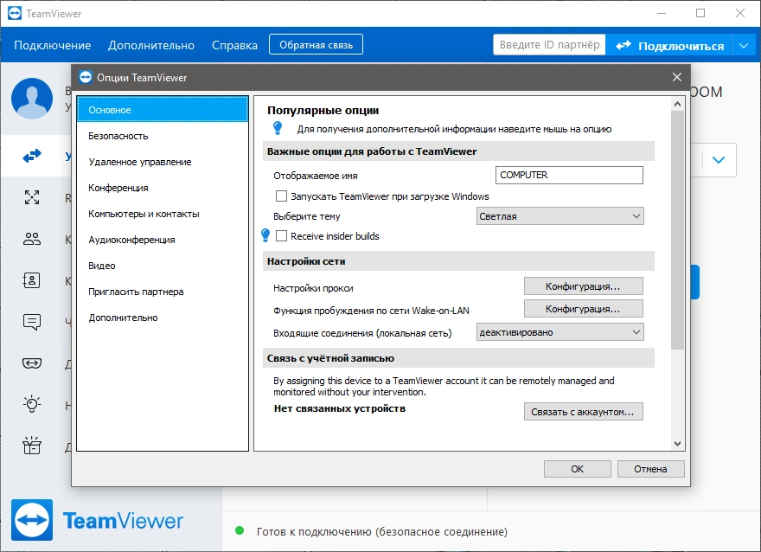
Task: Click the Нет связанных устройств text
Action: coord(340,408)
